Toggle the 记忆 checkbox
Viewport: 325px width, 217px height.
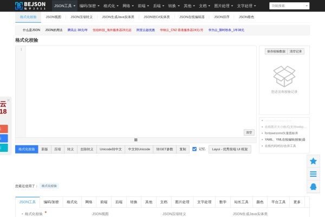coord(194,149)
